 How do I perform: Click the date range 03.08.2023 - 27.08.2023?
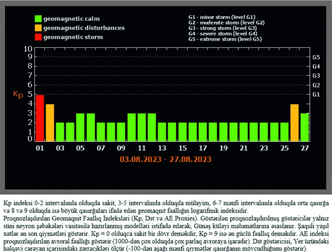click(165, 159)
